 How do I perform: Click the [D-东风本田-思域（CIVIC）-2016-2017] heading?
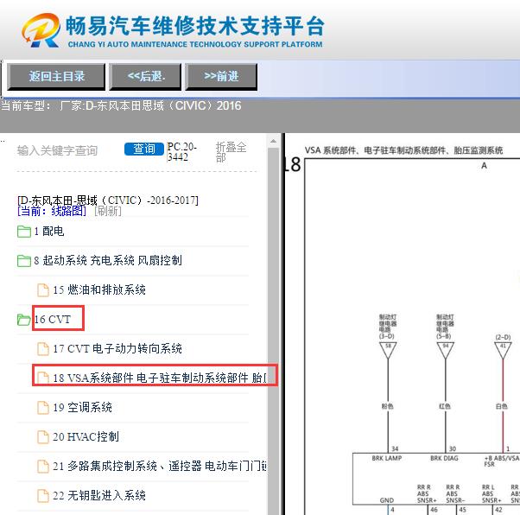pyautogui.click(x=108, y=200)
